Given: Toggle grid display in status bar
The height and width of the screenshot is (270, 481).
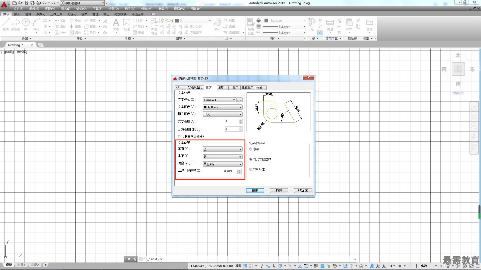Looking at the screenshot, I should click(x=245, y=266).
